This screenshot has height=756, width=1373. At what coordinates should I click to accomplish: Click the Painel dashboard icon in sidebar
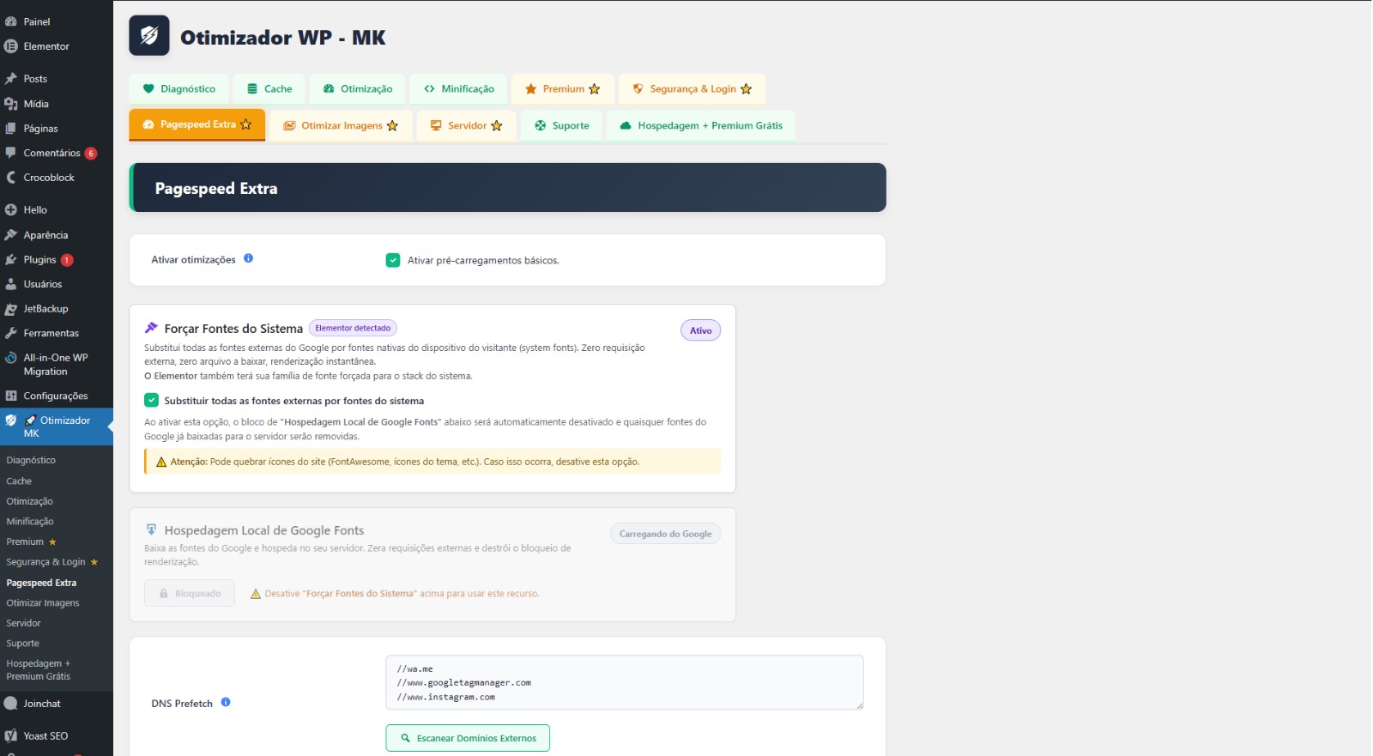[x=11, y=21]
